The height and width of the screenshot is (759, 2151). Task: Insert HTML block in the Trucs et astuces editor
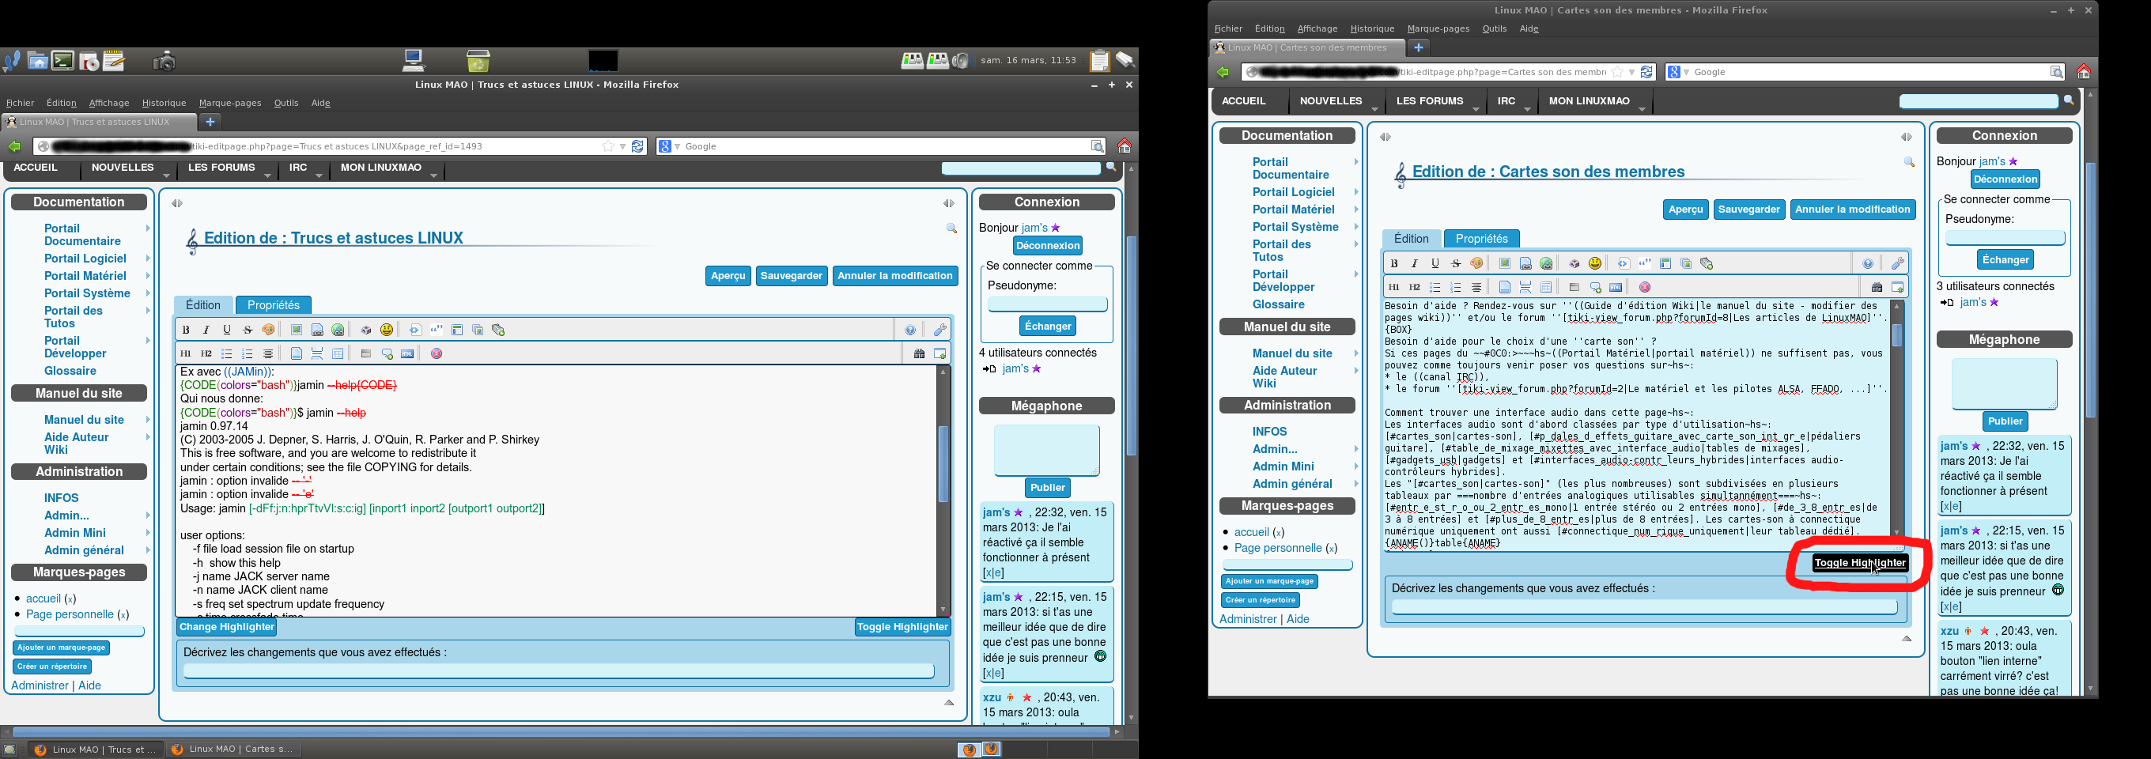coord(407,354)
